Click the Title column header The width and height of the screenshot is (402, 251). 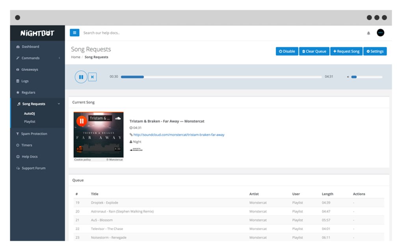click(x=95, y=194)
